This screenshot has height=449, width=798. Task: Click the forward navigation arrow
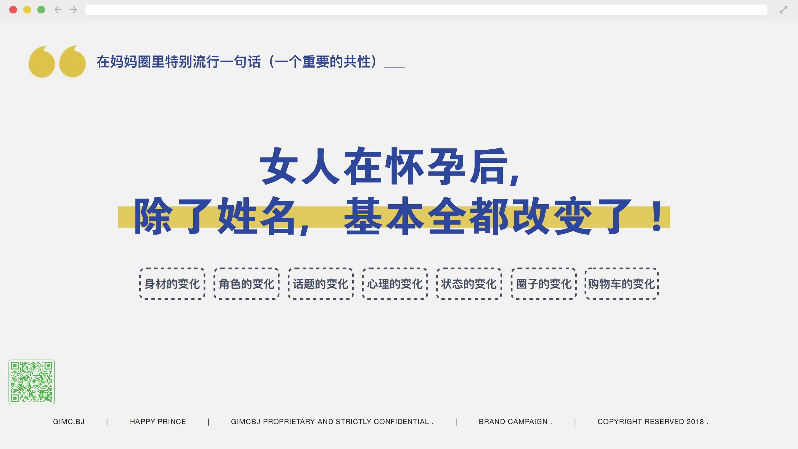tap(73, 10)
